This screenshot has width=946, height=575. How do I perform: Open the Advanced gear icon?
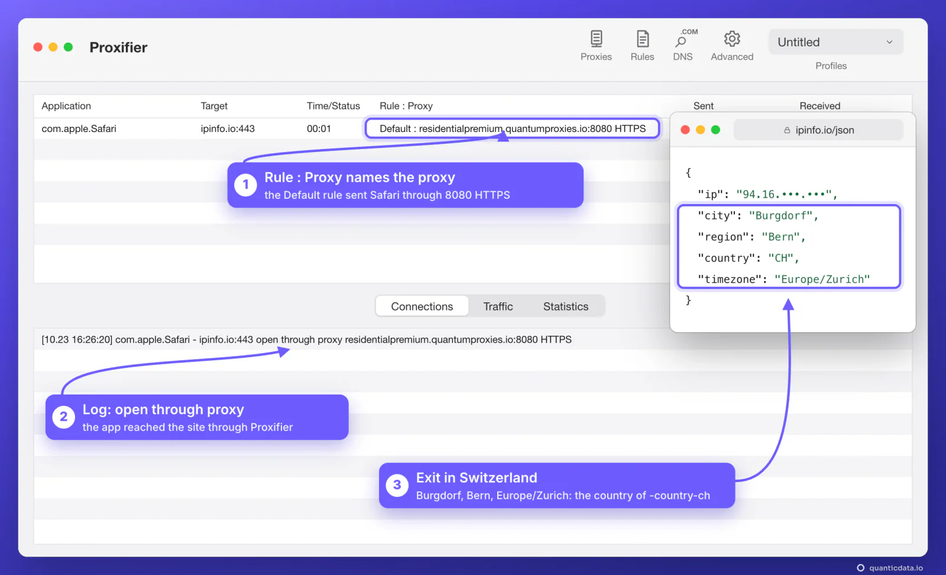732,46
